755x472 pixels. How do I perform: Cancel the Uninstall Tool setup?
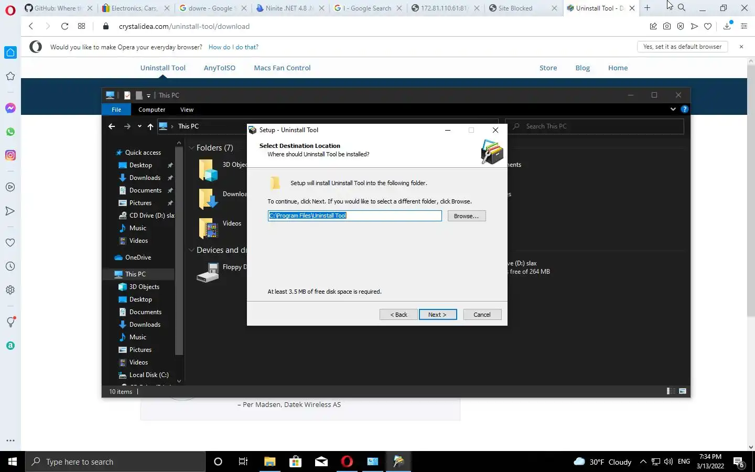coord(482,315)
